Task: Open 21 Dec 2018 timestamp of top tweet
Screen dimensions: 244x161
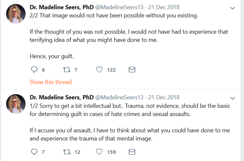Action: [164, 7]
